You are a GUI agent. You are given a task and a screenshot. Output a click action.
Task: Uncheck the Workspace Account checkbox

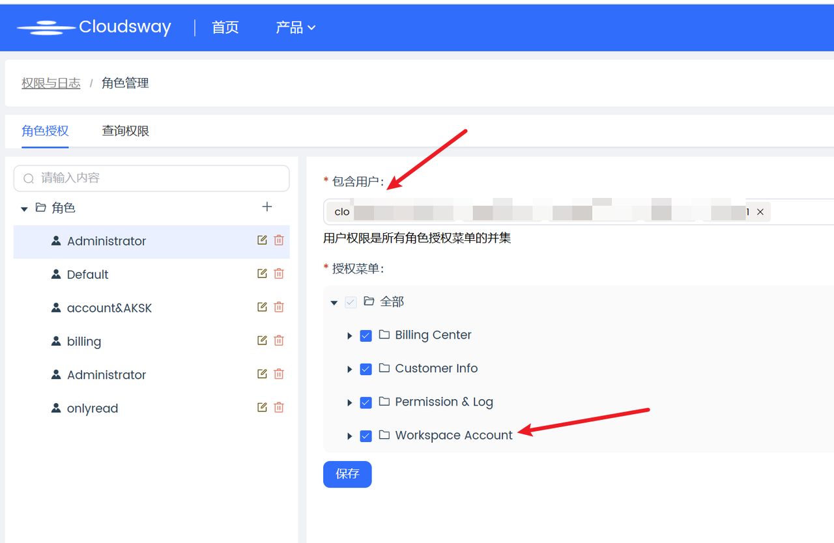click(x=366, y=436)
